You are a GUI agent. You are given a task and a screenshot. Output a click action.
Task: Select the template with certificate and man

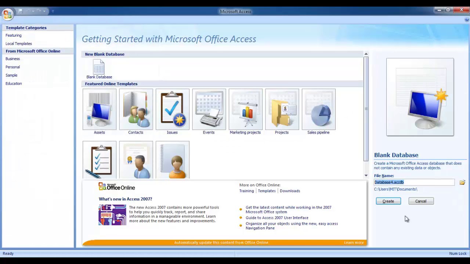136,160
